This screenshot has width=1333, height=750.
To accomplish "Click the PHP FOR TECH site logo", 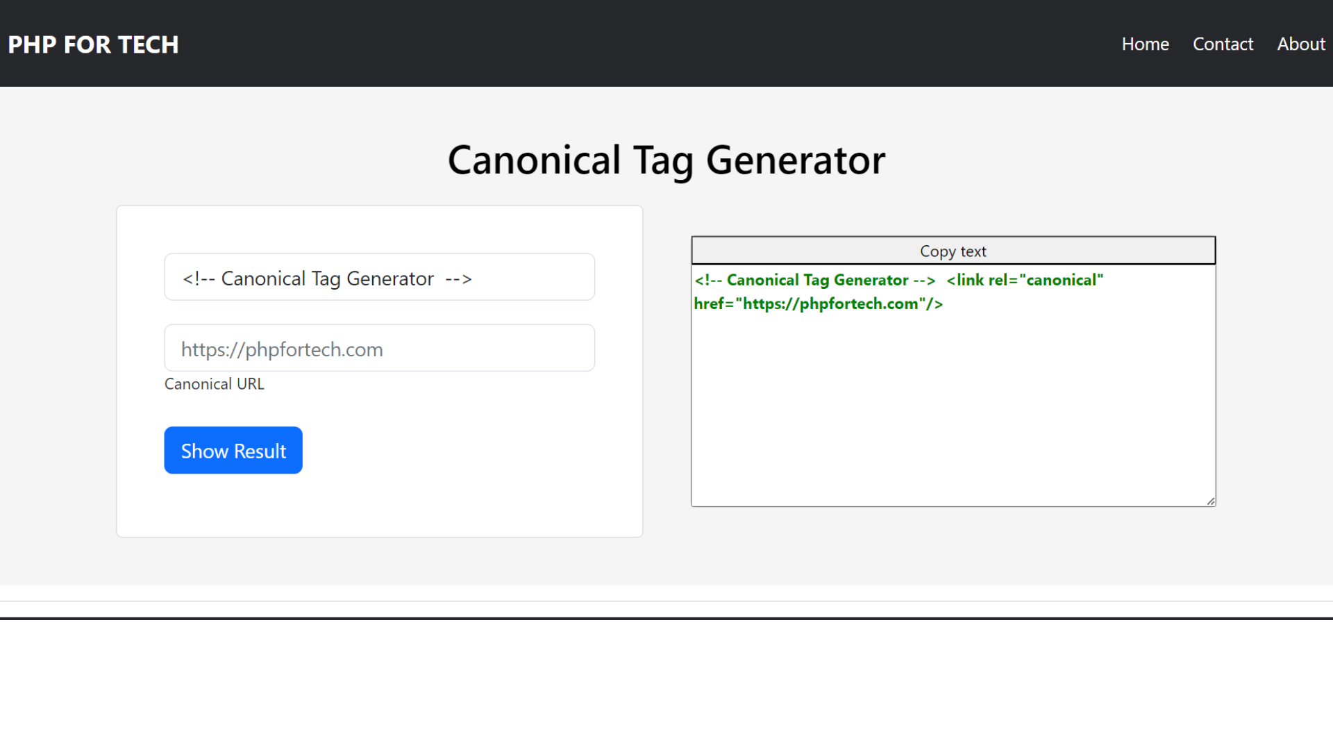I will (x=93, y=44).
